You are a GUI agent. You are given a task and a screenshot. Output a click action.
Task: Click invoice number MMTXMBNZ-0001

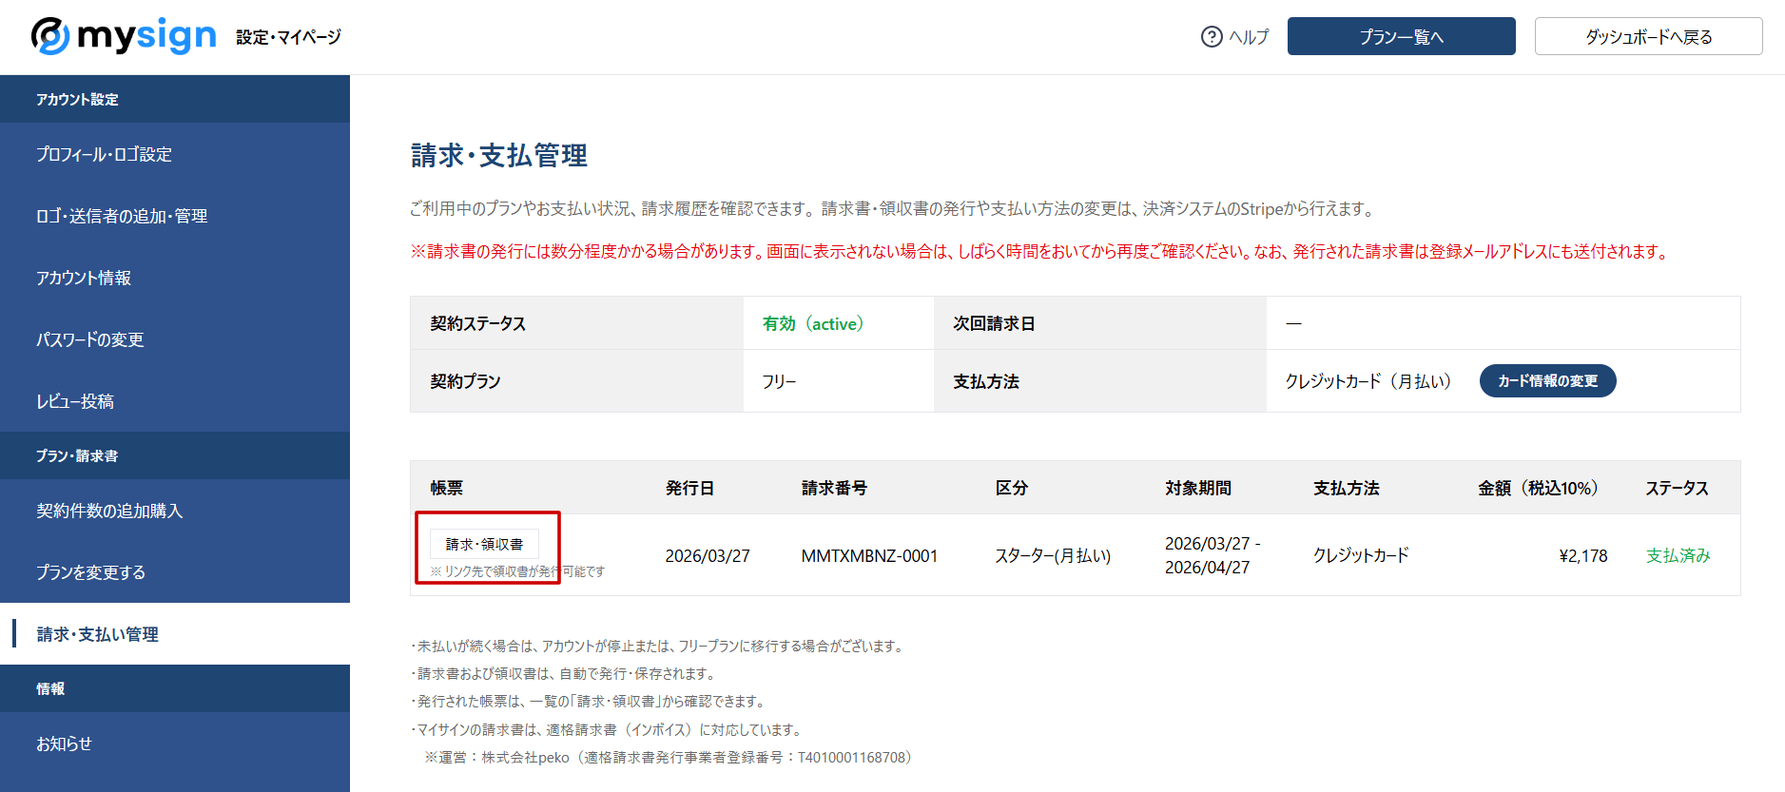click(x=869, y=555)
